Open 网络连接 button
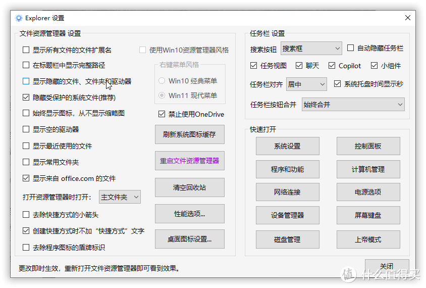Screen dimensions: 426x288 pos(287,192)
